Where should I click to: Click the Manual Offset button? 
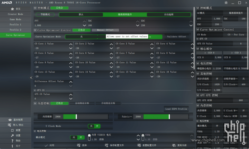[x=105, y=30]
